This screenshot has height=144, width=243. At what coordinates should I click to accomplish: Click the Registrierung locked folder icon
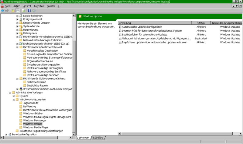21,30
